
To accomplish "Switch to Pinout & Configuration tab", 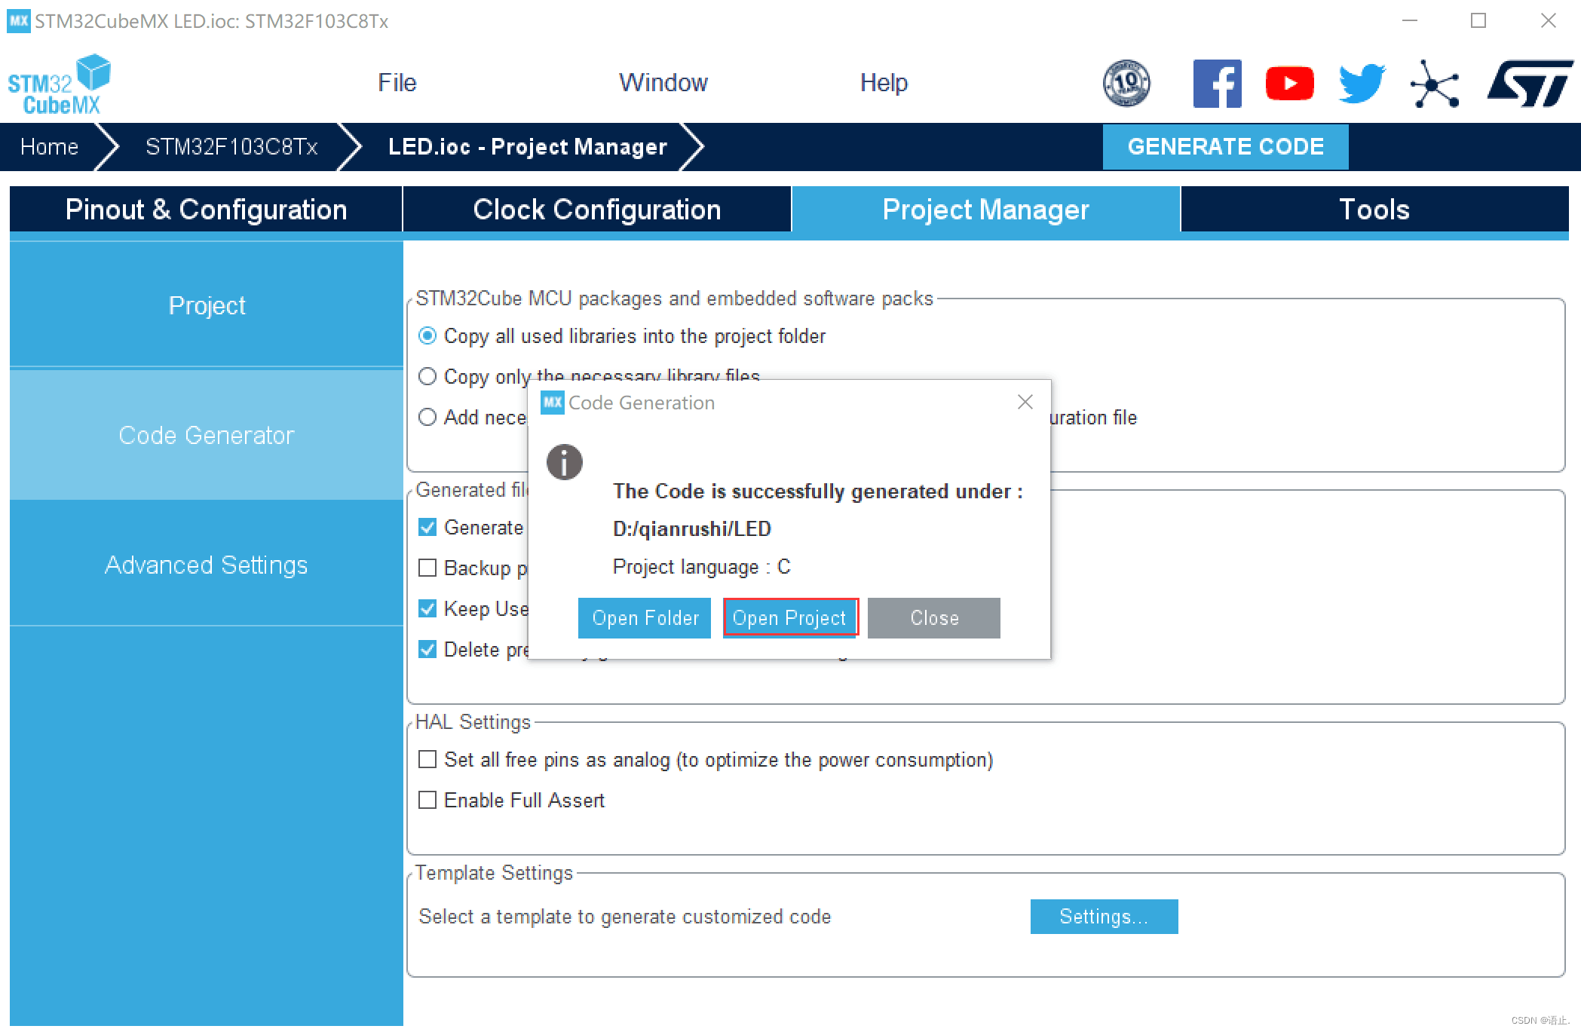I will pyautogui.click(x=206, y=210).
